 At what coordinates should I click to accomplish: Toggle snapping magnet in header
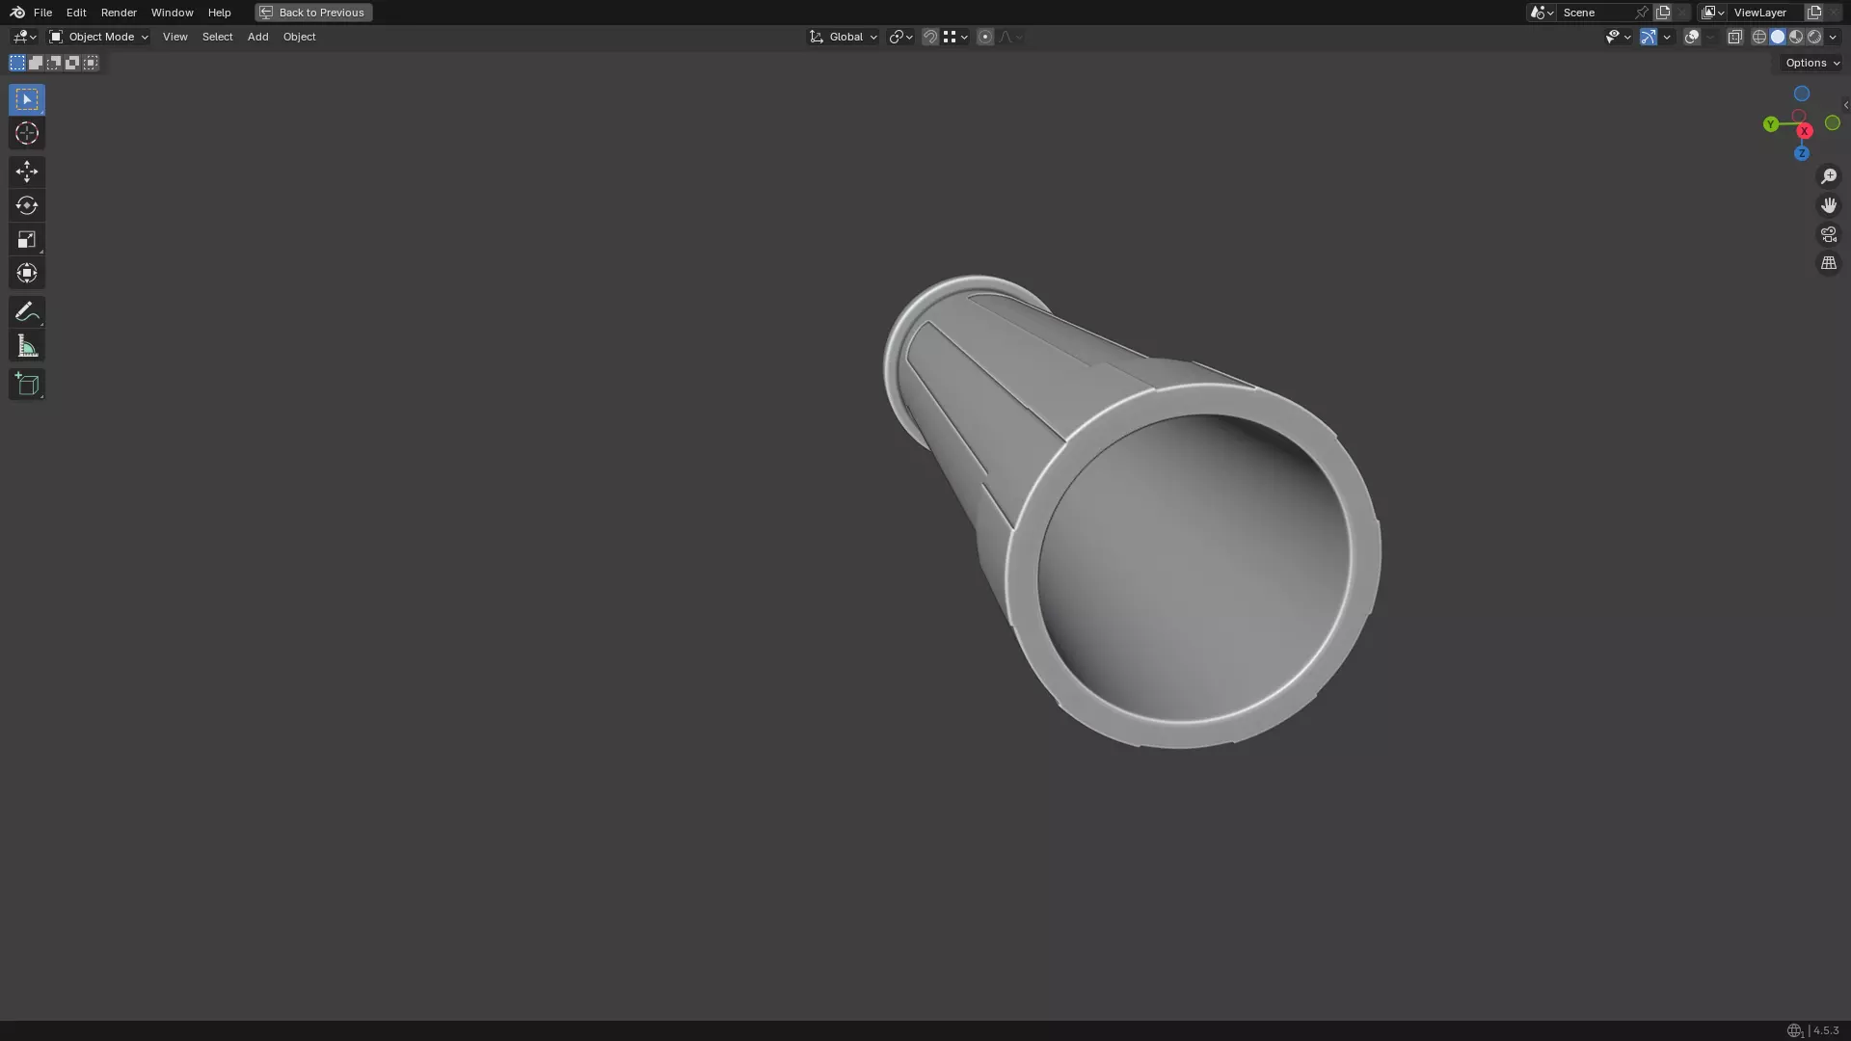pyautogui.click(x=929, y=37)
